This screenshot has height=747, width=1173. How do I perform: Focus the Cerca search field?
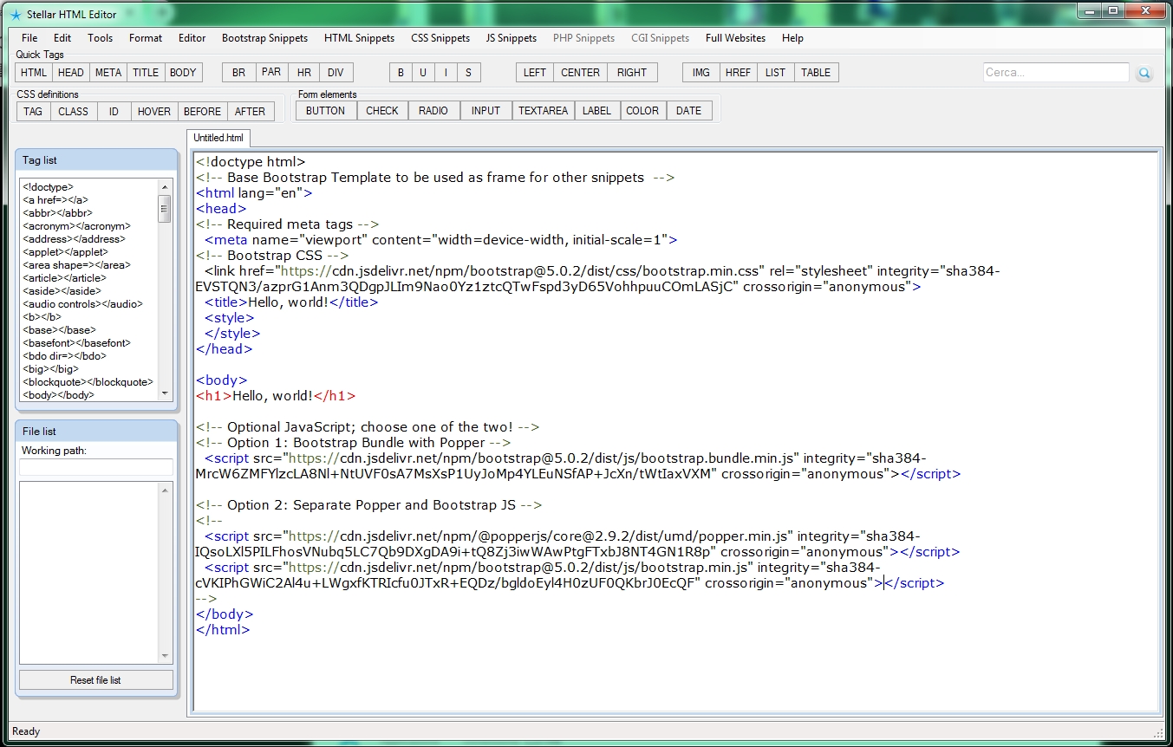(x=1056, y=73)
